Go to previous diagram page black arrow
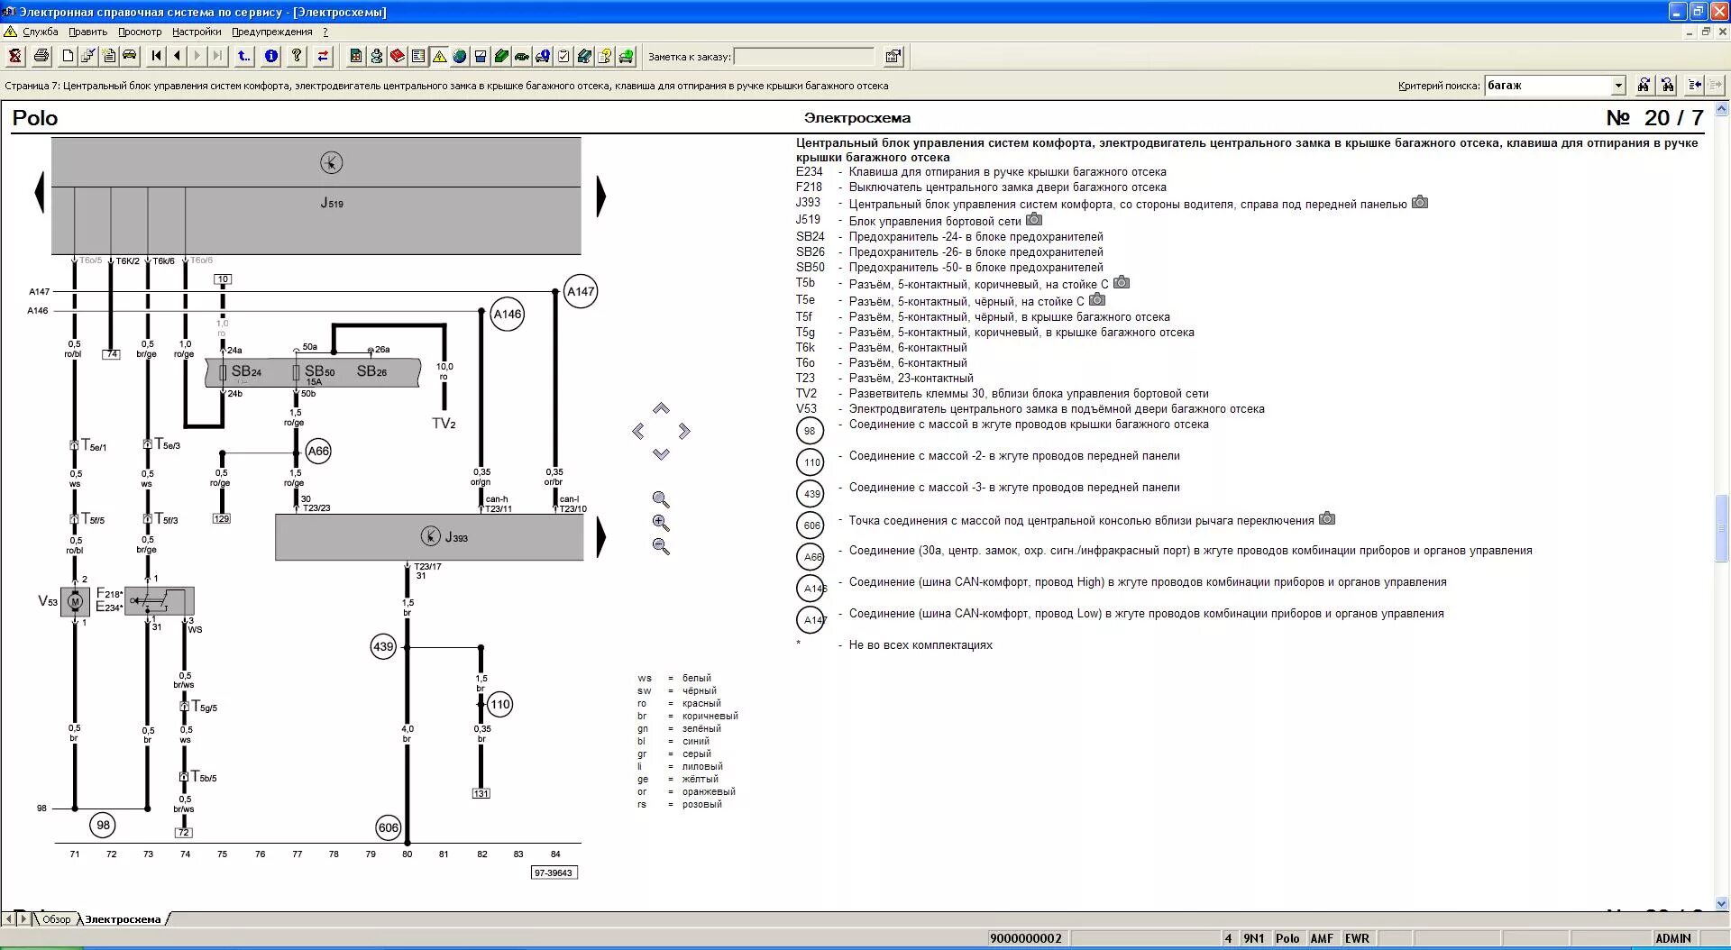This screenshot has width=1731, height=950. [39, 192]
